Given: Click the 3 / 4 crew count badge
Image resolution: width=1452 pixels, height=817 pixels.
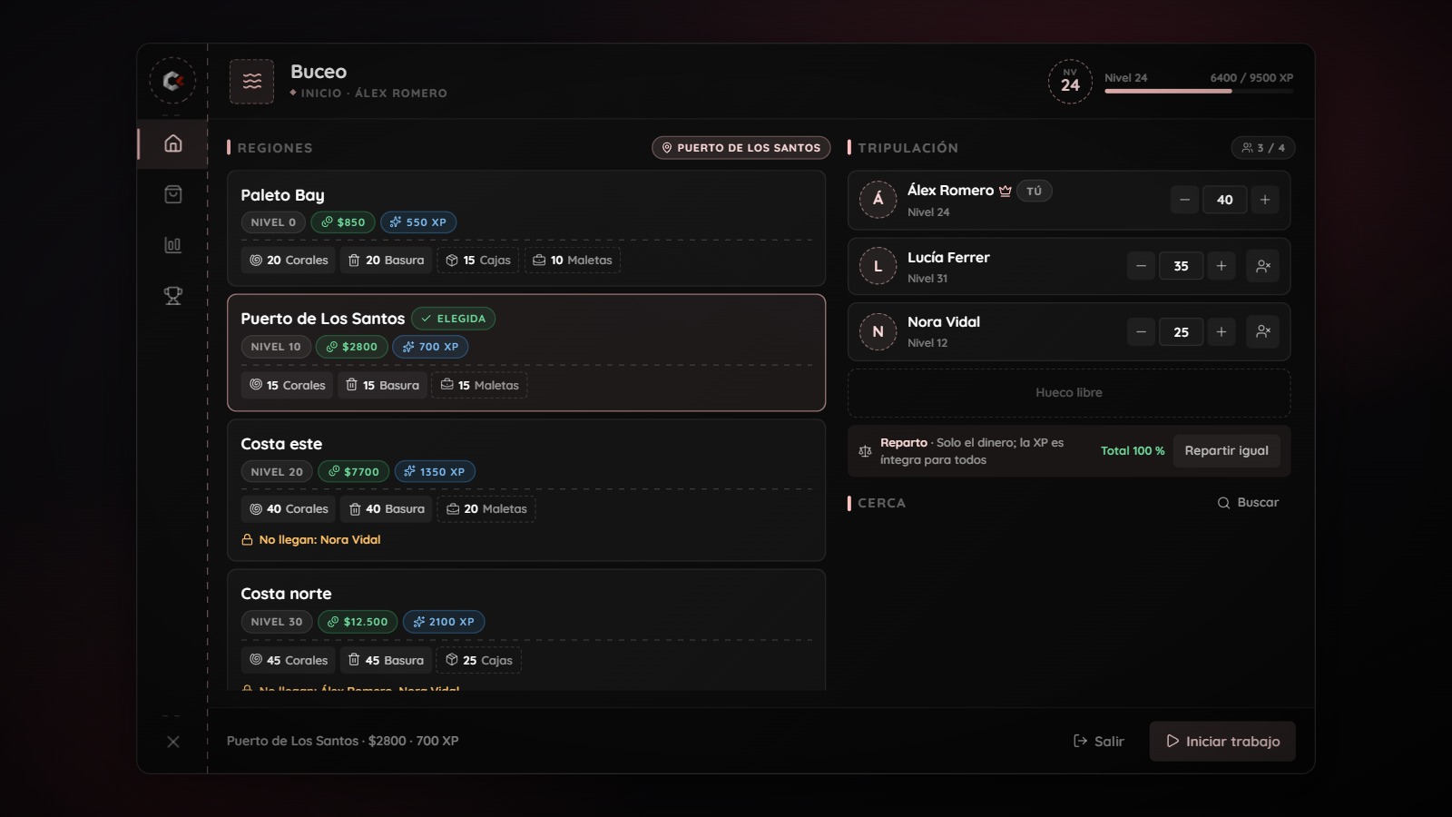Looking at the screenshot, I should (1263, 148).
